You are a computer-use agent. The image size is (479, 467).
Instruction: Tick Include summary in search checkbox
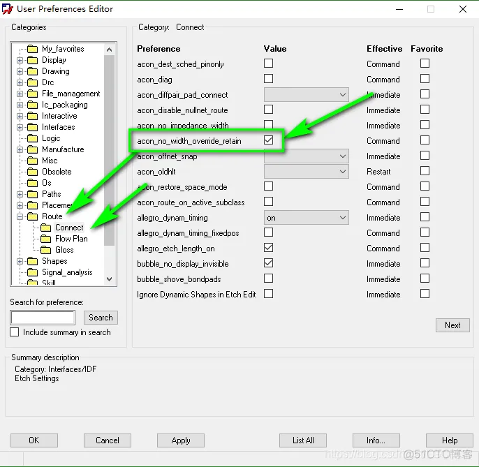click(15, 332)
